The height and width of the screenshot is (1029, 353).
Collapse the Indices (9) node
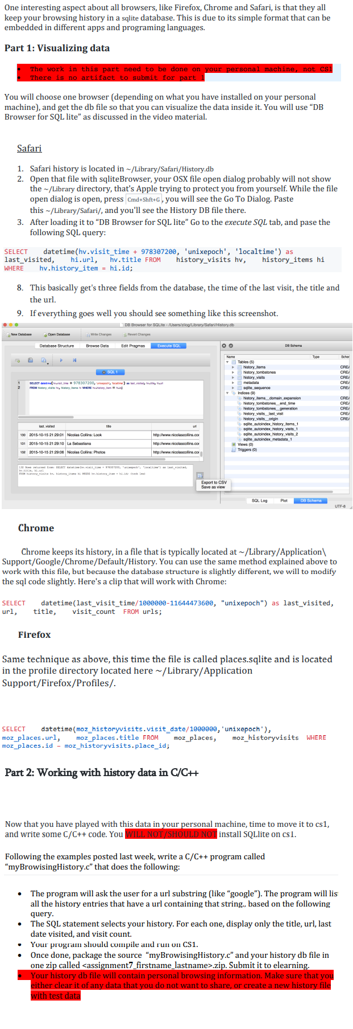point(227,393)
